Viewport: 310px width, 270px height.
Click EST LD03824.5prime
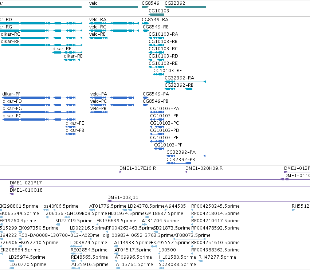pos(76,246)
